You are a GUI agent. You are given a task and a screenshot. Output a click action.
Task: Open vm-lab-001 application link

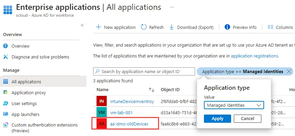(x=121, y=113)
